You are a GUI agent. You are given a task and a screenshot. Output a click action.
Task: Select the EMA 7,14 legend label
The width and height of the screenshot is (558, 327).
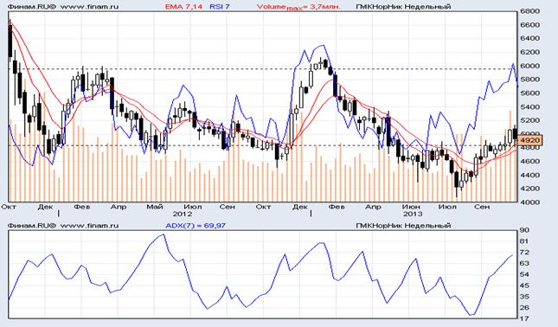pyautogui.click(x=183, y=6)
